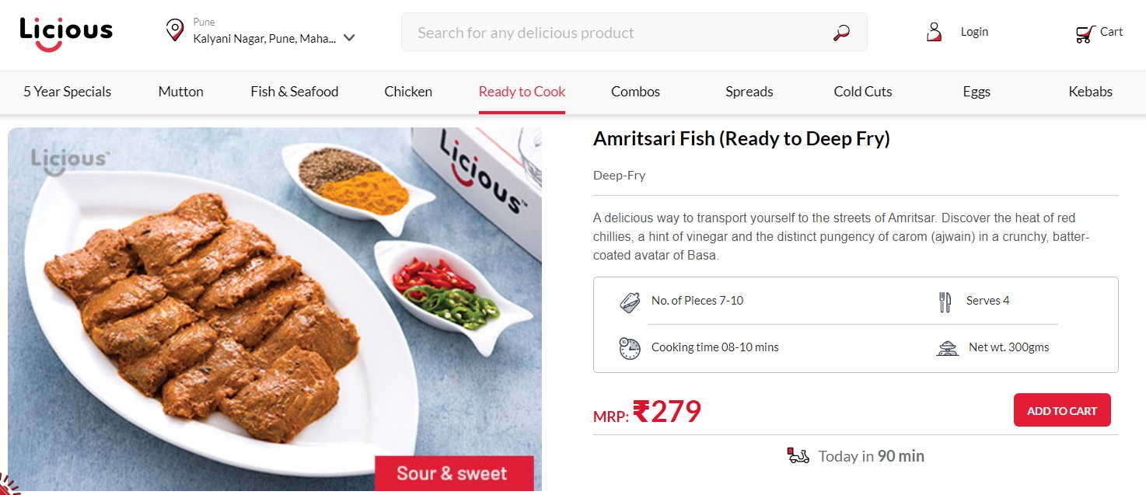Select the Ready to Cook tab

pyautogui.click(x=522, y=92)
